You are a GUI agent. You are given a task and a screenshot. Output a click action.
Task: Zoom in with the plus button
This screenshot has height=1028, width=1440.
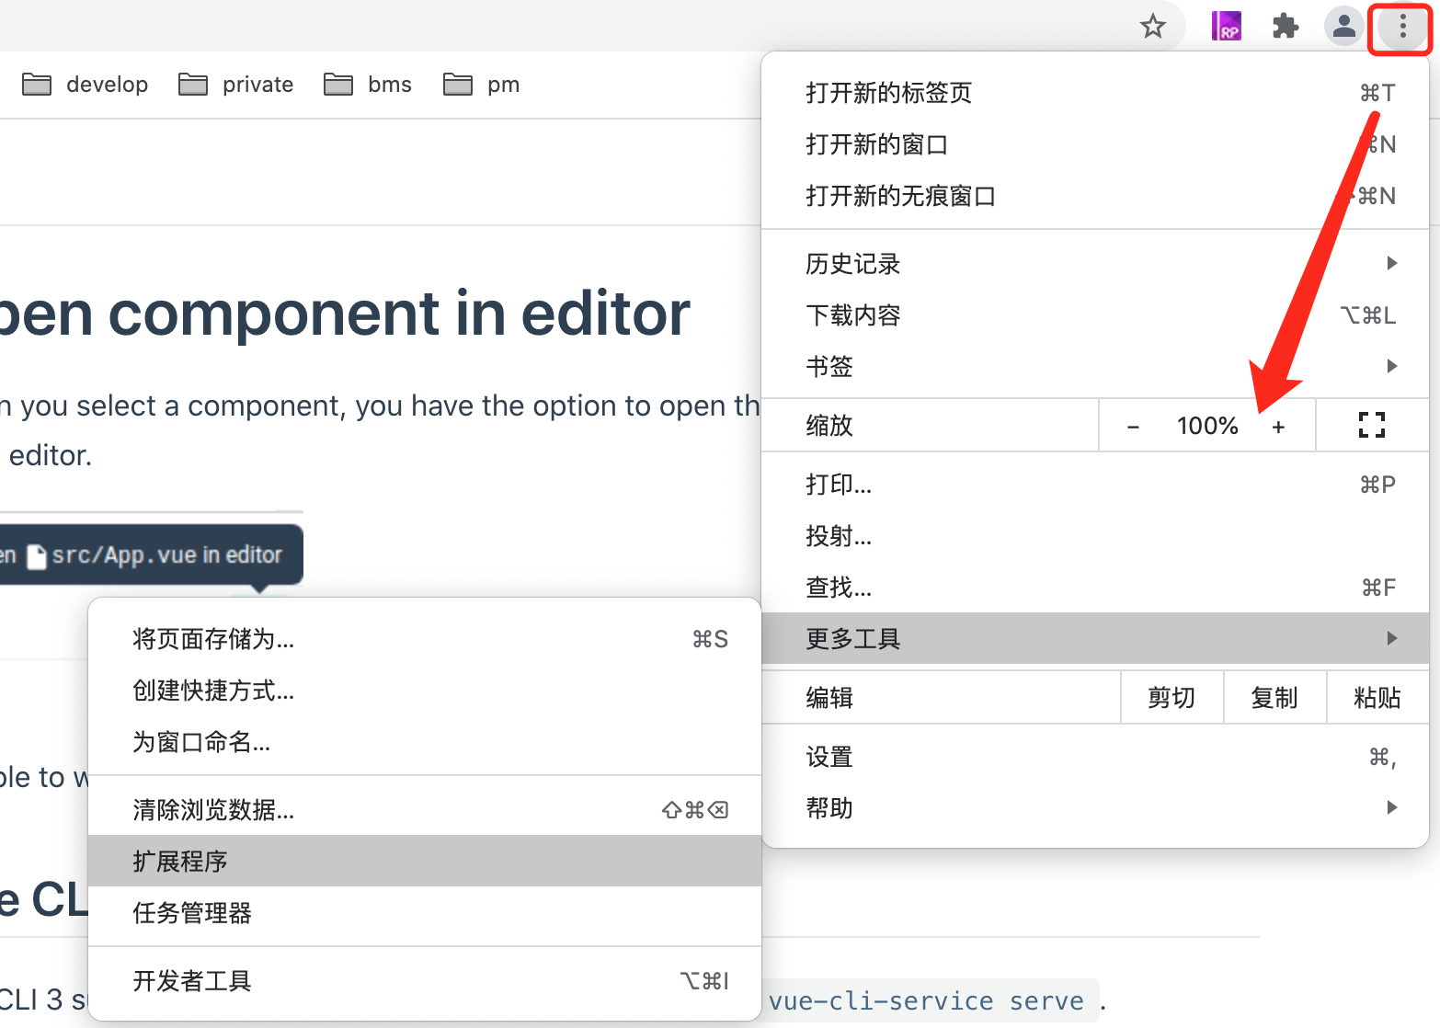(1278, 426)
